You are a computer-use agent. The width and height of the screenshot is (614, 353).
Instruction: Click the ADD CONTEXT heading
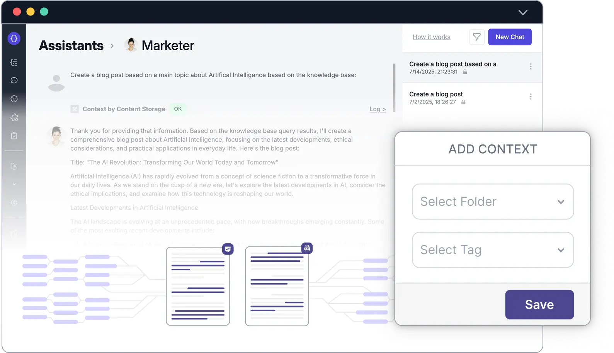pyautogui.click(x=493, y=149)
